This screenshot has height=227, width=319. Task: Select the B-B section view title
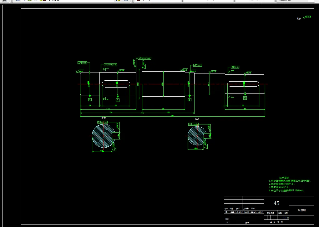pos(104,118)
